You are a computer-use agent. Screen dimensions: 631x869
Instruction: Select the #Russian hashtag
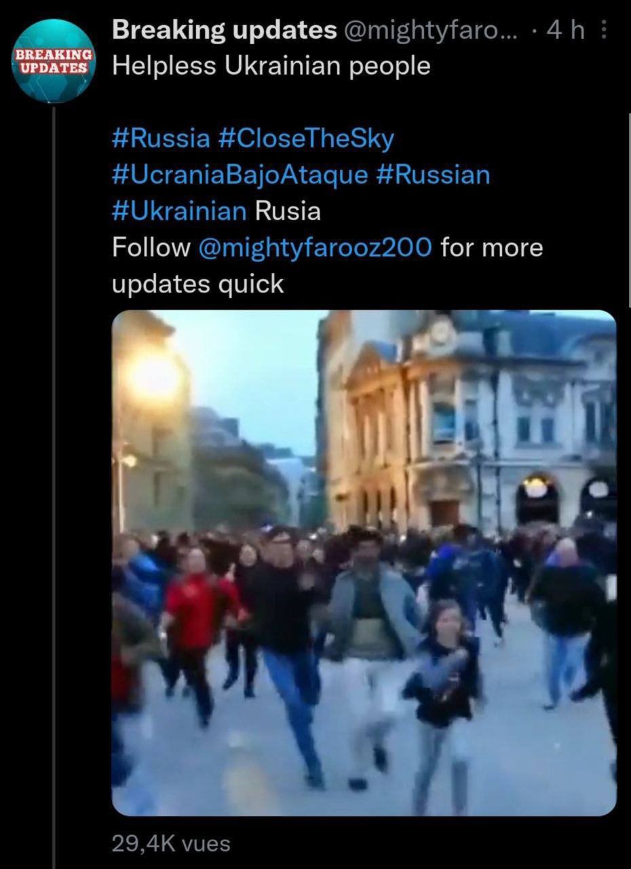coord(432,175)
